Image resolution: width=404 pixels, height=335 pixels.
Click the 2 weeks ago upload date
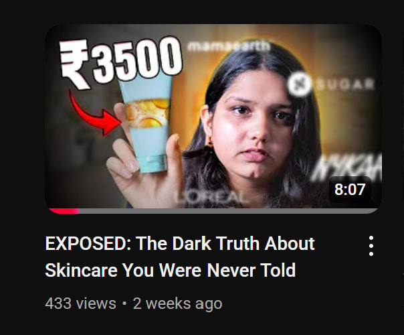pyautogui.click(x=177, y=304)
